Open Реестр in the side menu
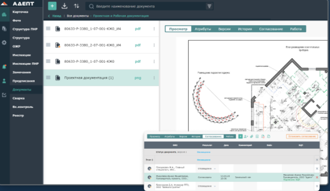This screenshot has height=191, width=330. click(18, 115)
